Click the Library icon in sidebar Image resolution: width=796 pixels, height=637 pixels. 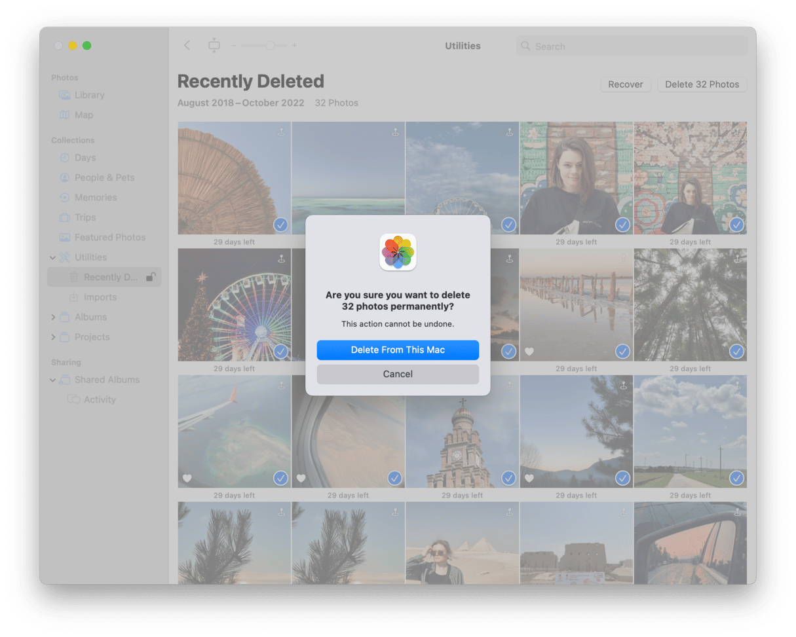(65, 95)
